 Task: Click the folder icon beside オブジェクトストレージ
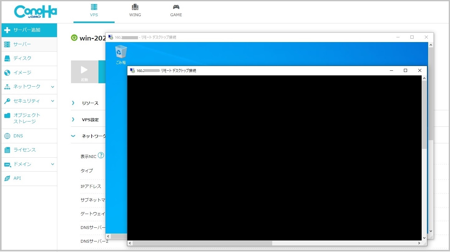pyautogui.click(x=7, y=116)
